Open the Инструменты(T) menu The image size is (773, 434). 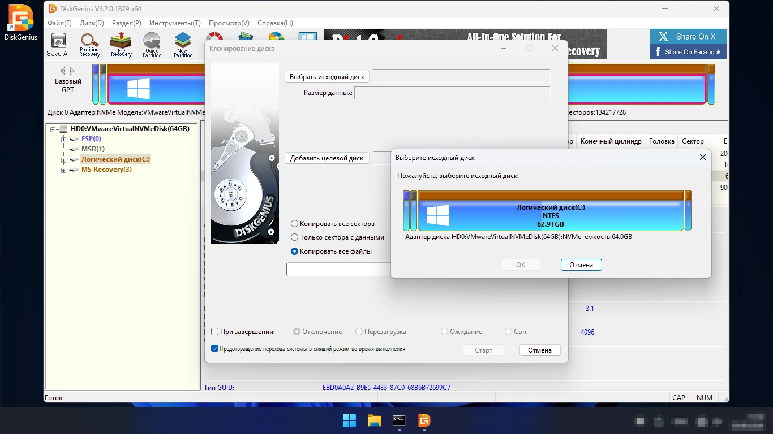175,23
